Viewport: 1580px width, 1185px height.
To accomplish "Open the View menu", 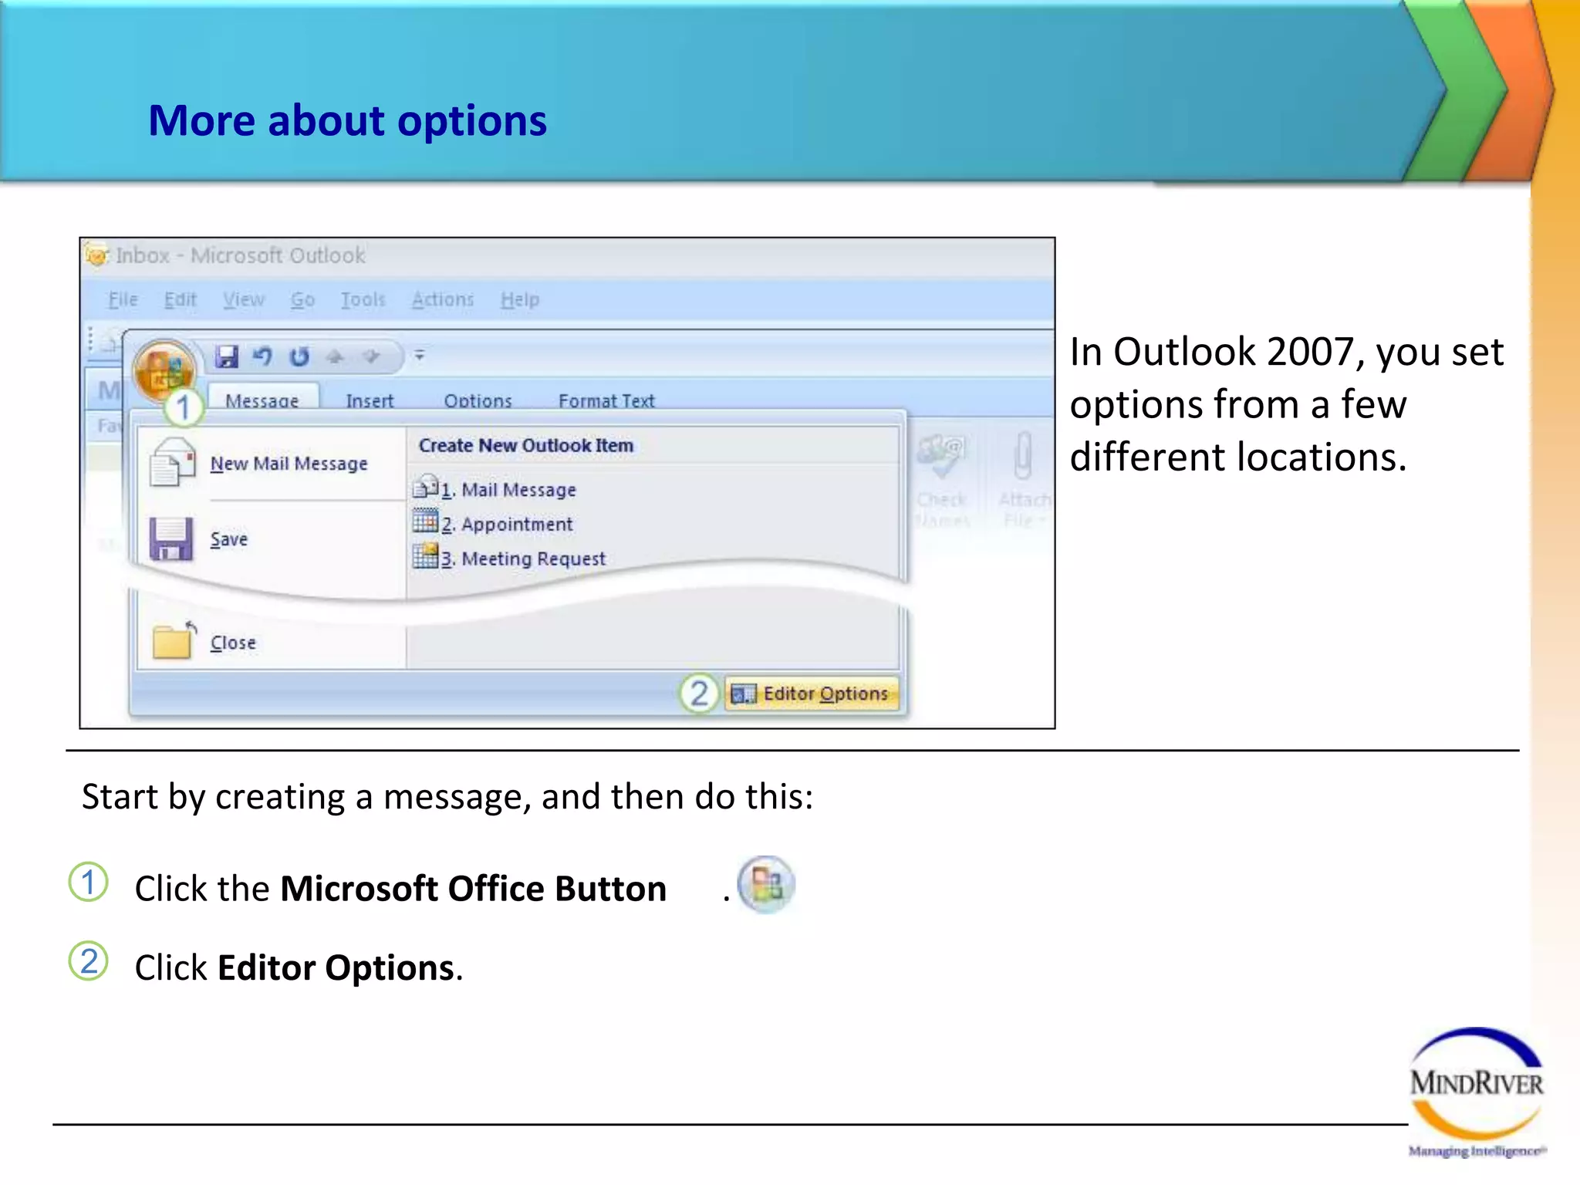I will click(244, 299).
